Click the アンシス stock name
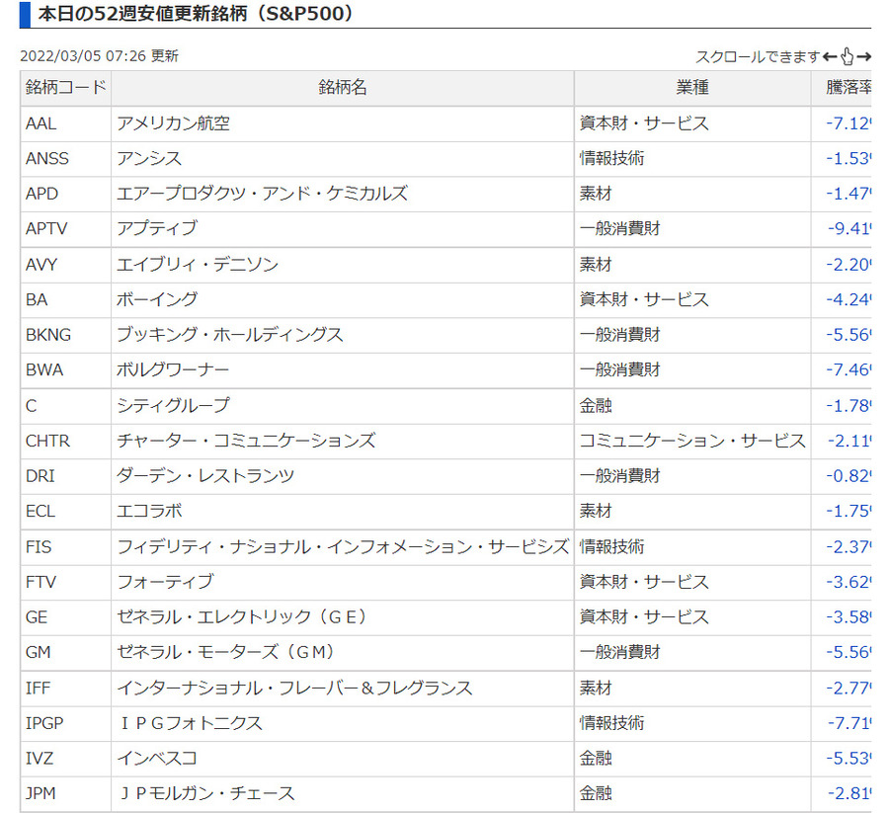 (x=149, y=159)
